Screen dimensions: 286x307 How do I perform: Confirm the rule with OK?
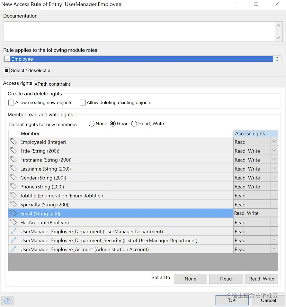(232, 300)
